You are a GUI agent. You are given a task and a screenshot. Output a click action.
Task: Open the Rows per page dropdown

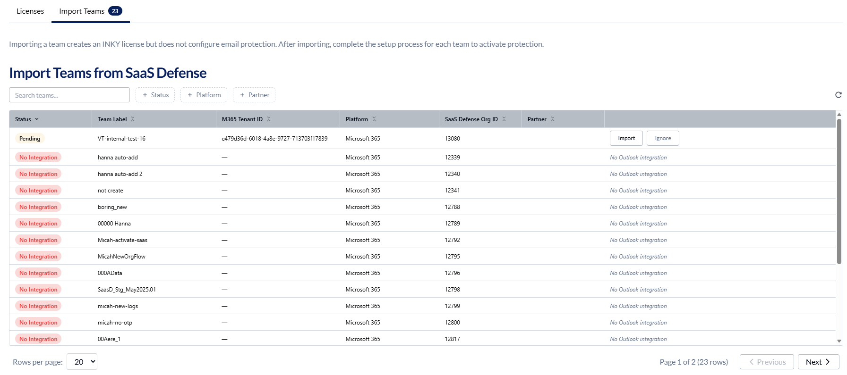[x=82, y=362]
